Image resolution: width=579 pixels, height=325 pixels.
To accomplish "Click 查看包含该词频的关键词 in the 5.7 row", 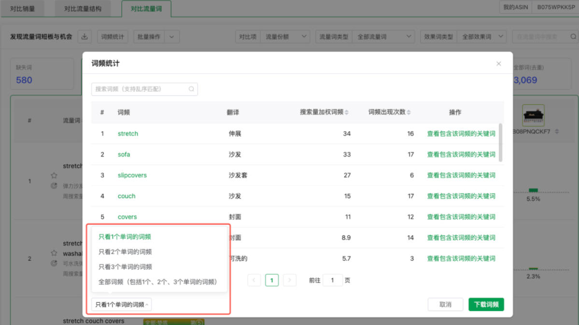I will click(x=461, y=258).
